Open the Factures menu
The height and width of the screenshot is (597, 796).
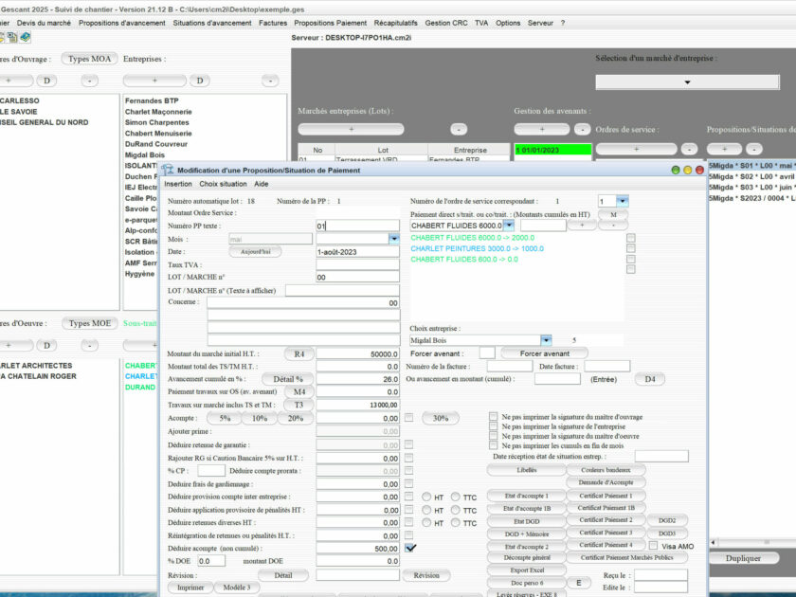273,23
